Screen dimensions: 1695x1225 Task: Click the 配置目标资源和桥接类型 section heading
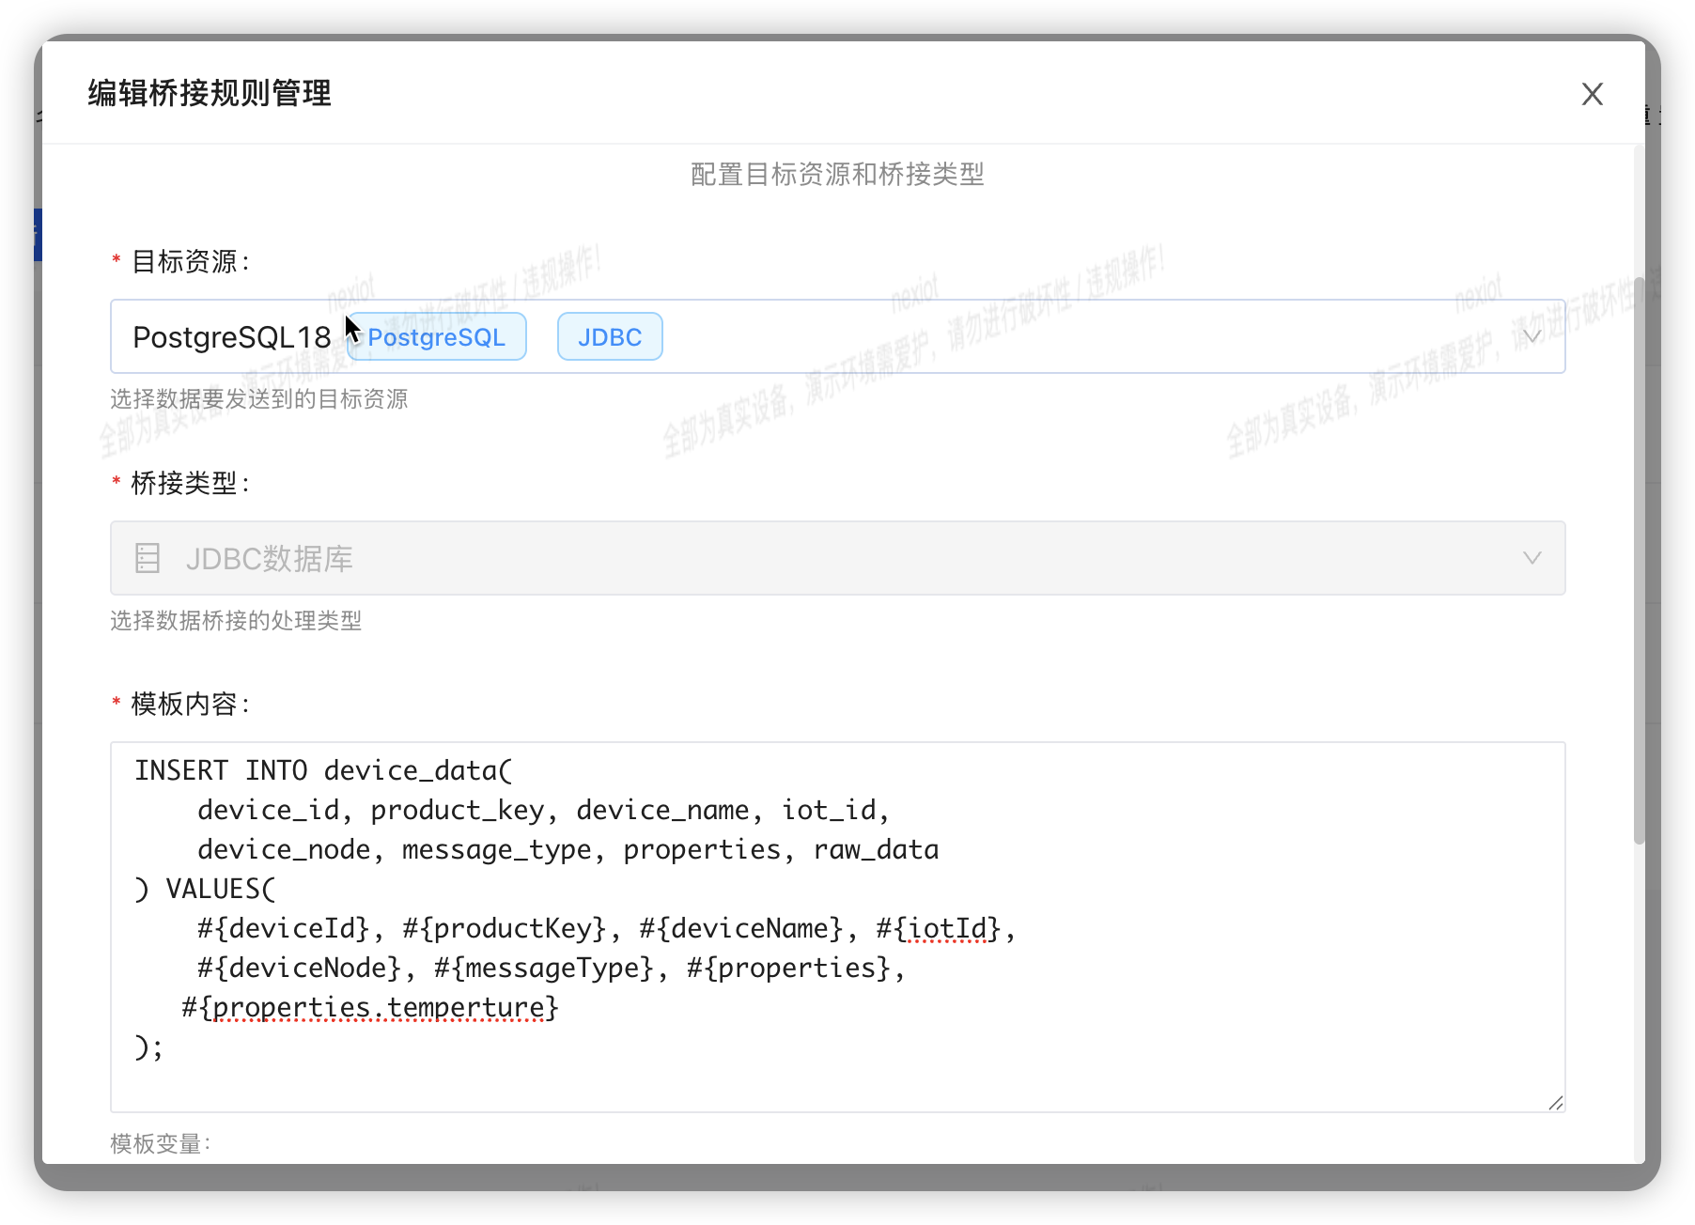point(837,174)
